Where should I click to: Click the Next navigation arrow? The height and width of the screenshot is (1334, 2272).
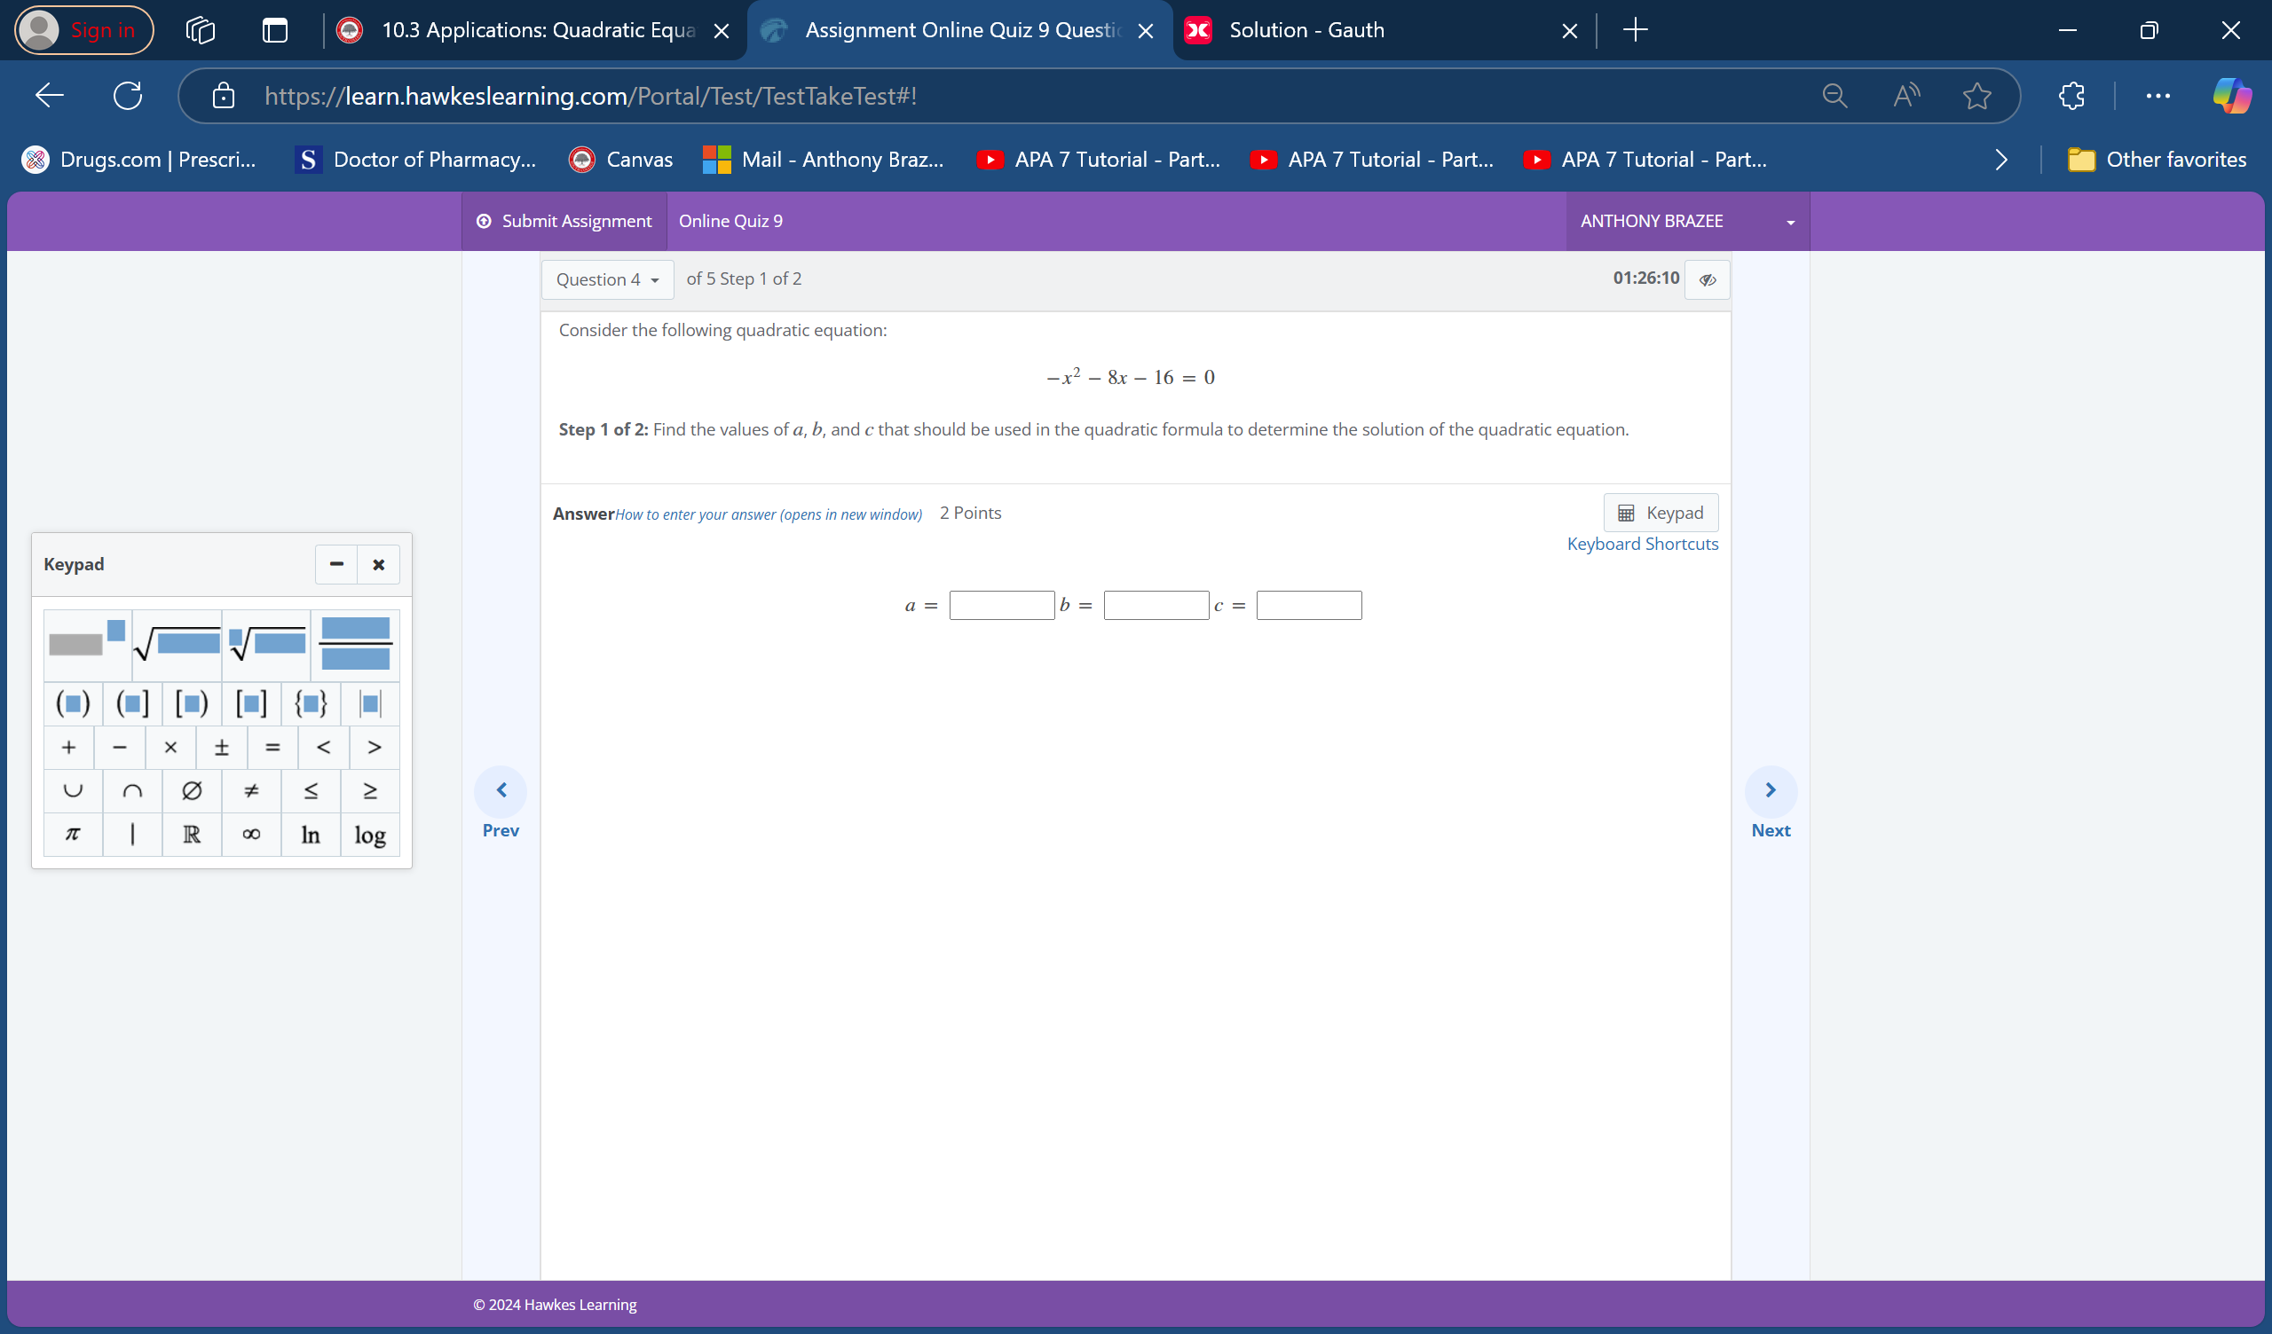1771,789
